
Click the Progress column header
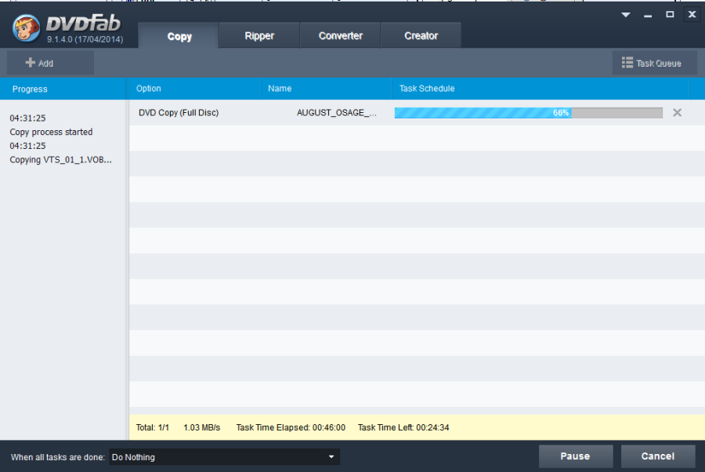coord(64,89)
